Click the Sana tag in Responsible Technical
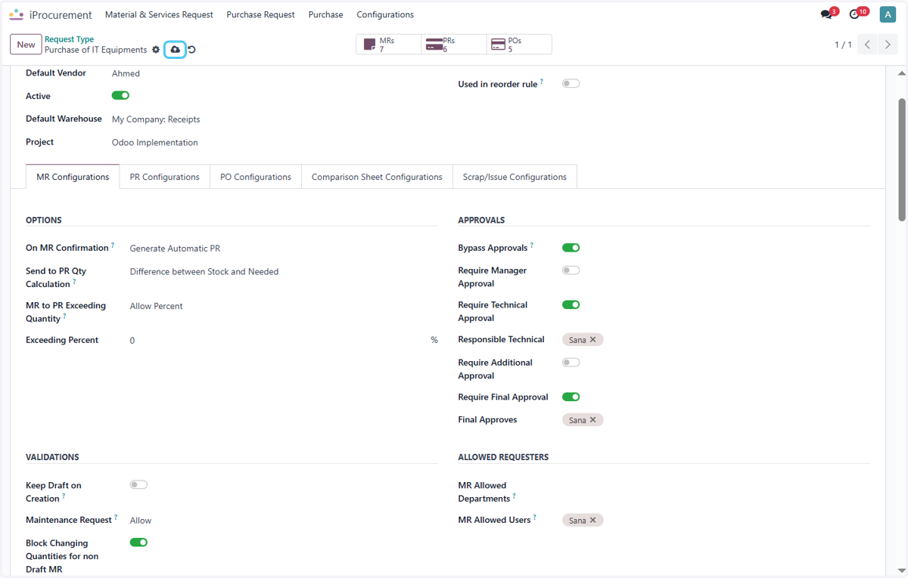The image size is (908, 578). 583,340
